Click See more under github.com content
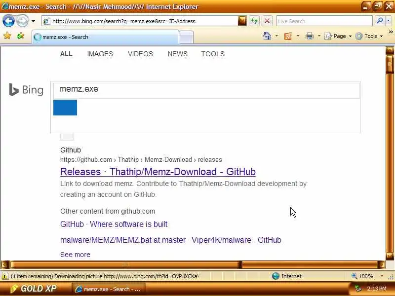The image size is (395, 296). click(x=75, y=255)
